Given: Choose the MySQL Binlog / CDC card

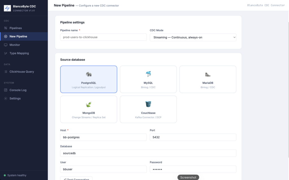Looking at the screenshot, I should [148, 79].
